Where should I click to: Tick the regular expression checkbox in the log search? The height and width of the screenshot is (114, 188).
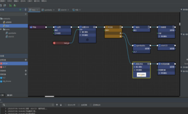[x=91, y=105]
